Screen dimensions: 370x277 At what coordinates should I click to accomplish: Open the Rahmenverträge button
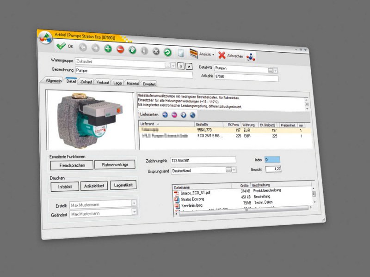(115, 165)
